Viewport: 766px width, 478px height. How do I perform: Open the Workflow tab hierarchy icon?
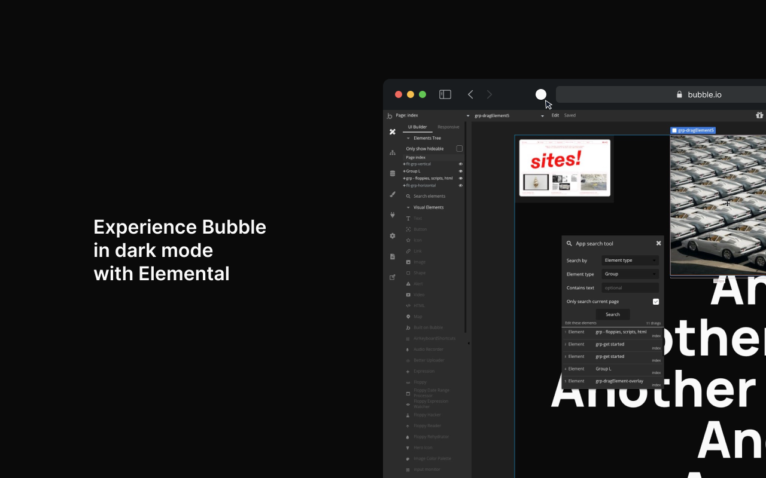tap(393, 152)
